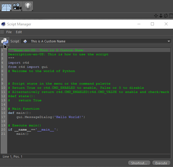Click the '# Main function' comment

click(x=24, y=109)
